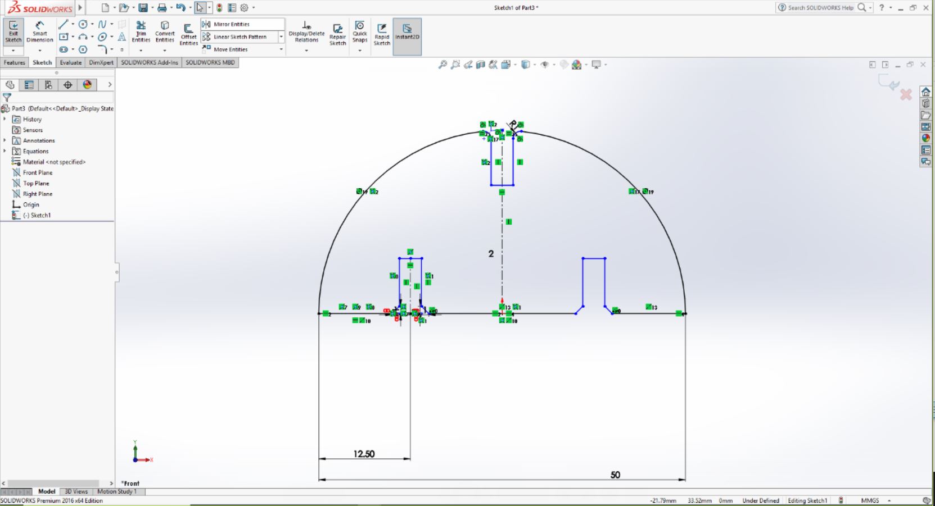935x506 pixels.
Task: Switch to the Features tab
Action: click(x=15, y=62)
